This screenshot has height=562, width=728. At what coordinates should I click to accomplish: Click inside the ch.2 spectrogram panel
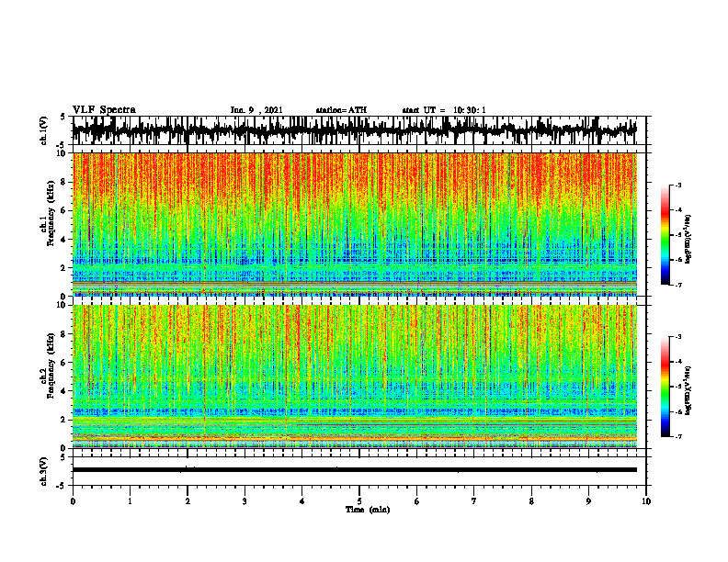[x=355, y=377]
